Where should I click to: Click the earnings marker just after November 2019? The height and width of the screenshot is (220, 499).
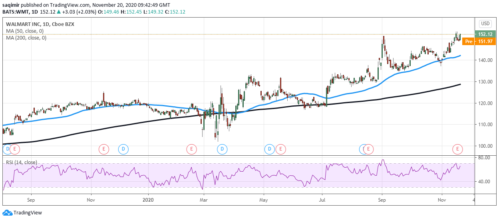coord(103,149)
